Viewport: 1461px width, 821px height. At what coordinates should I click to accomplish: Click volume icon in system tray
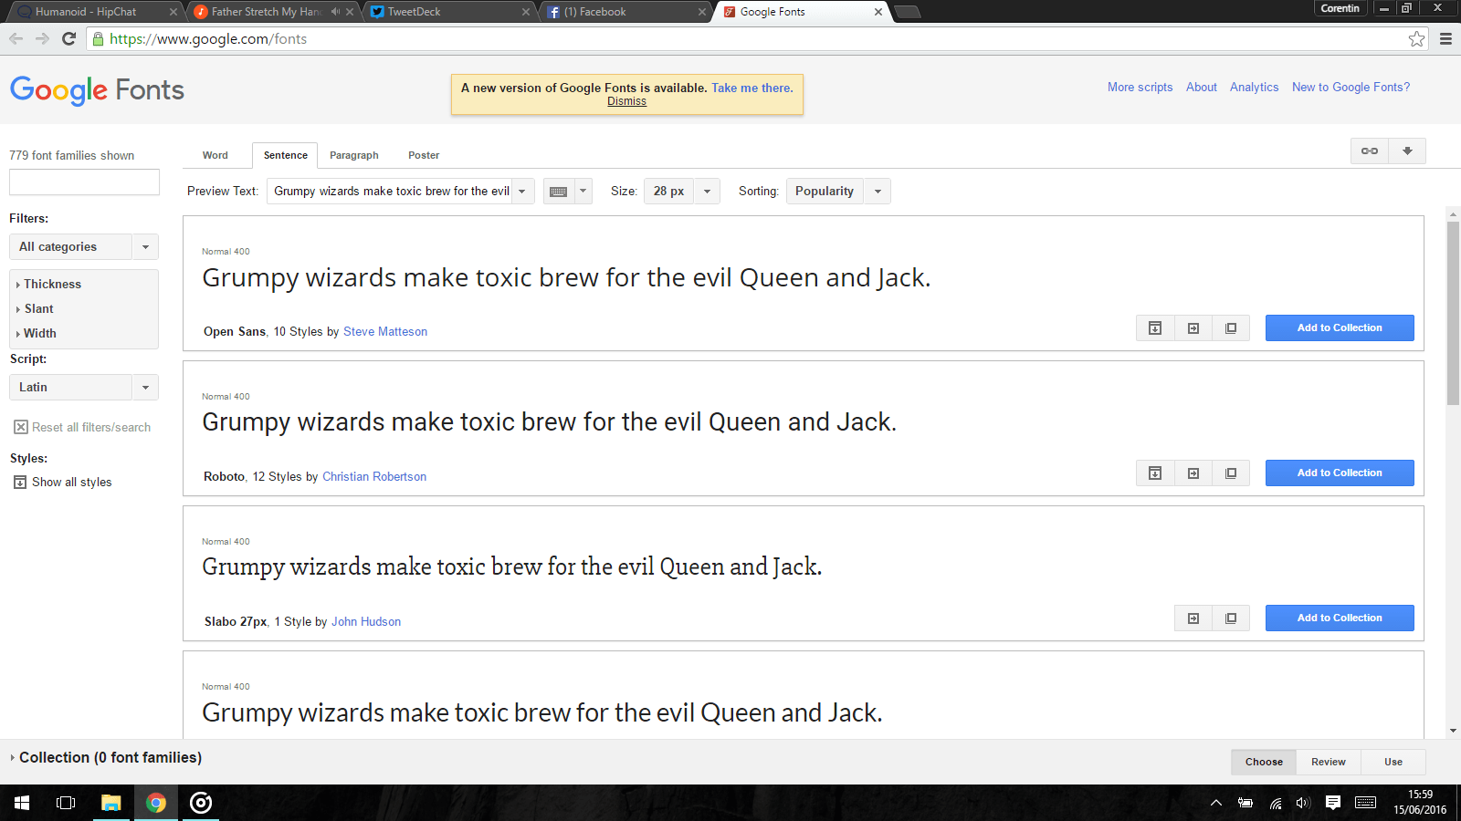tap(1303, 803)
